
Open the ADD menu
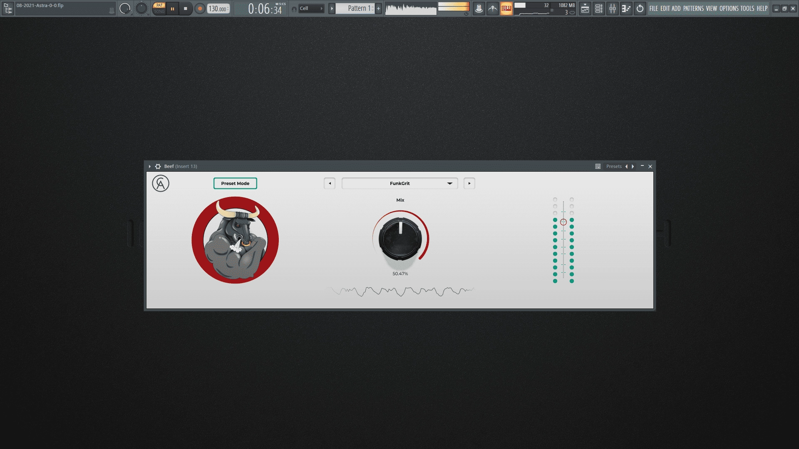click(x=676, y=8)
